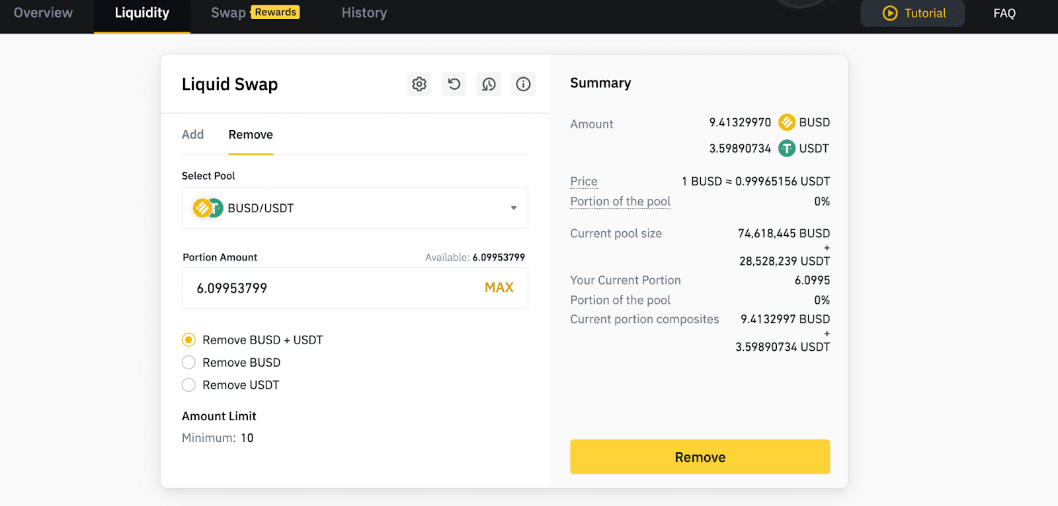
Task: Click the 3.59890734 amount beside the USDT icon
Action: pyautogui.click(x=740, y=148)
